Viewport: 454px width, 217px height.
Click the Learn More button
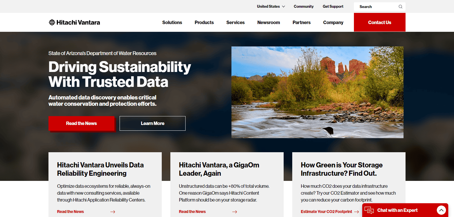pyautogui.click(x=152, y=123)
